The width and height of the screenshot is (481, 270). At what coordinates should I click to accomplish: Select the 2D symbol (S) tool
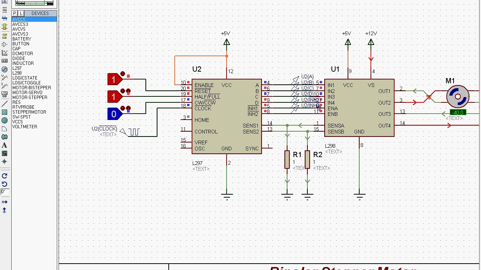coord(5,153)
